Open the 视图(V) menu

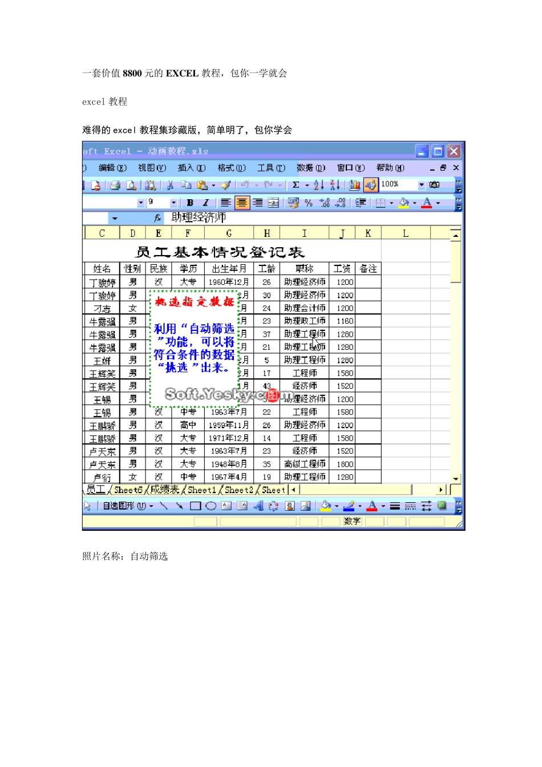tap(152, 168)
